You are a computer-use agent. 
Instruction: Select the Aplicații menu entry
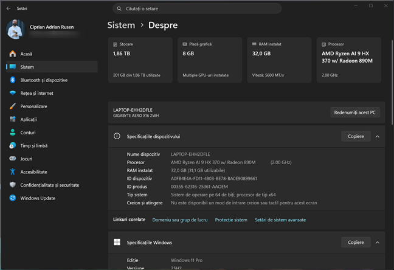point(52,119)
